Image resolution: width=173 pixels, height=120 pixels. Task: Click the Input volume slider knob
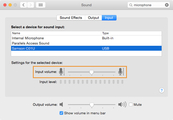point(92,72)
